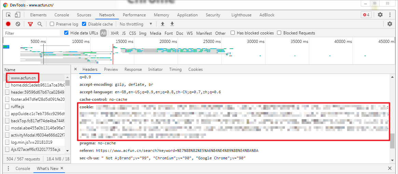Click the Chrome icon in the title bar
The height and width of the screenshot is (174, 398).
5,5
